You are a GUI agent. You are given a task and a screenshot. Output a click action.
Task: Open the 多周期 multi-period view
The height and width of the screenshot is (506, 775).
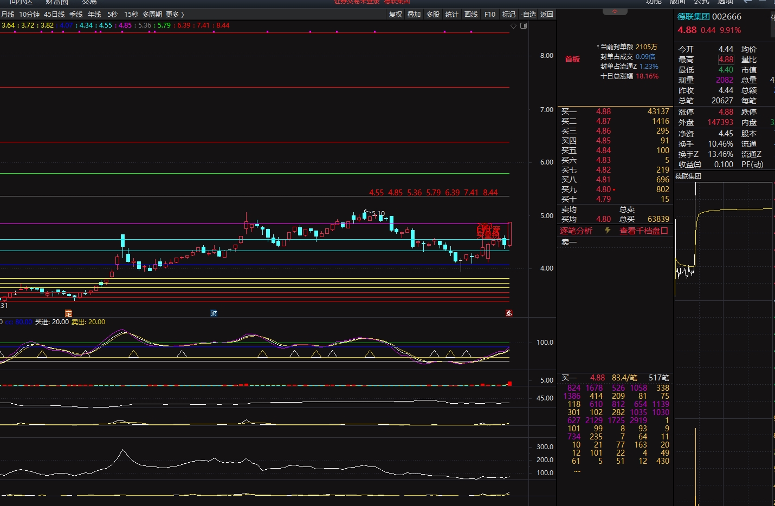pyautogui.click(x=152, y=15)
